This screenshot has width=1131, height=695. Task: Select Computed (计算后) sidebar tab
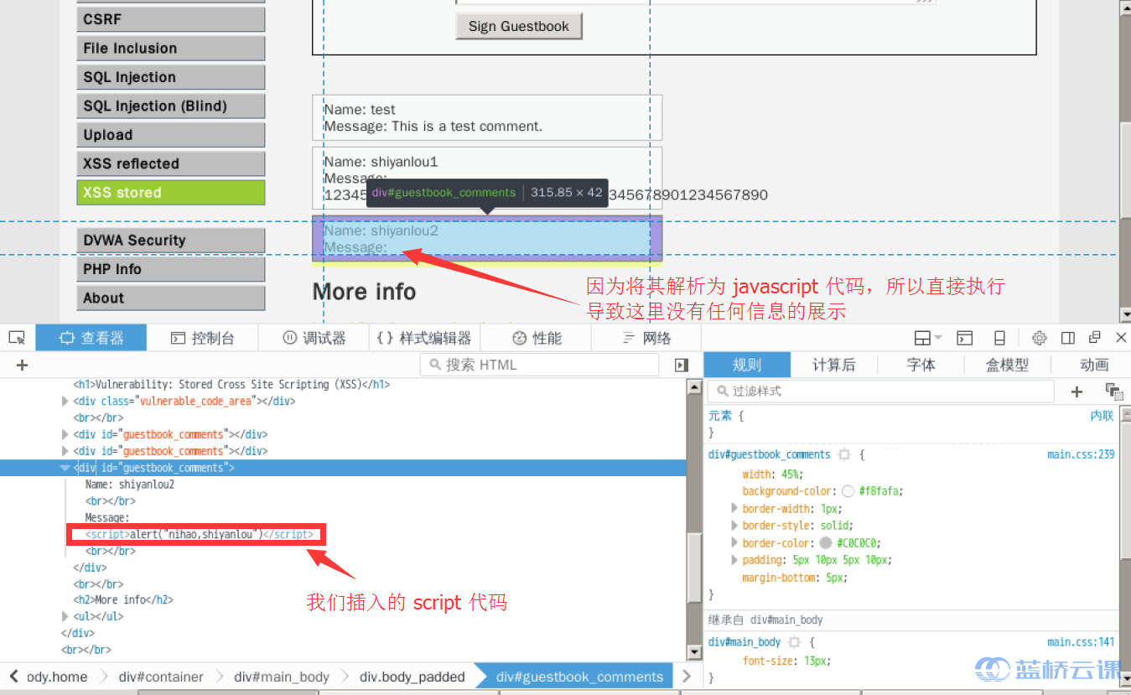coord(834,365)
